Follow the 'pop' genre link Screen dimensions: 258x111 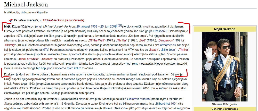coord(50,68)
